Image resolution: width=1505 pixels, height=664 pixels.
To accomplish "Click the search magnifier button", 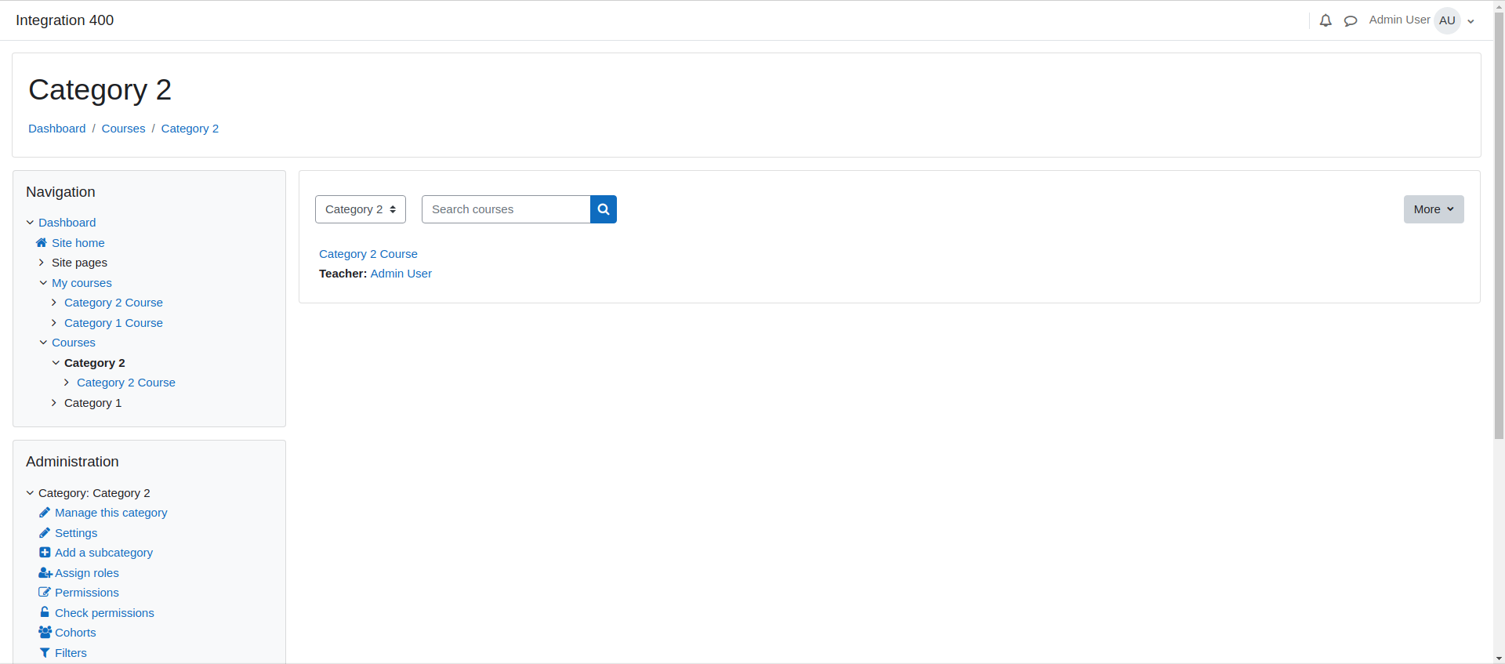I will pos(604,209).
